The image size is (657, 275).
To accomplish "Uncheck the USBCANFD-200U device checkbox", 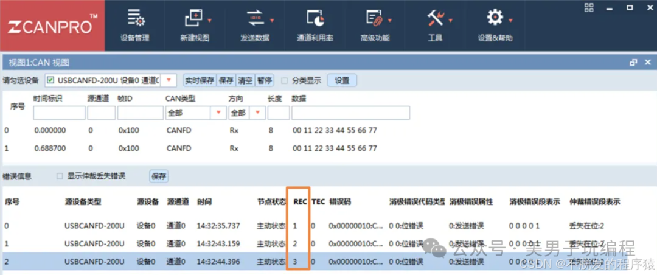I will pos(50,80).
